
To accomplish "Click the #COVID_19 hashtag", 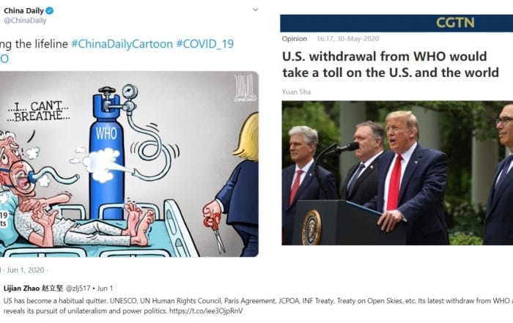I will (x=205, y=44).
